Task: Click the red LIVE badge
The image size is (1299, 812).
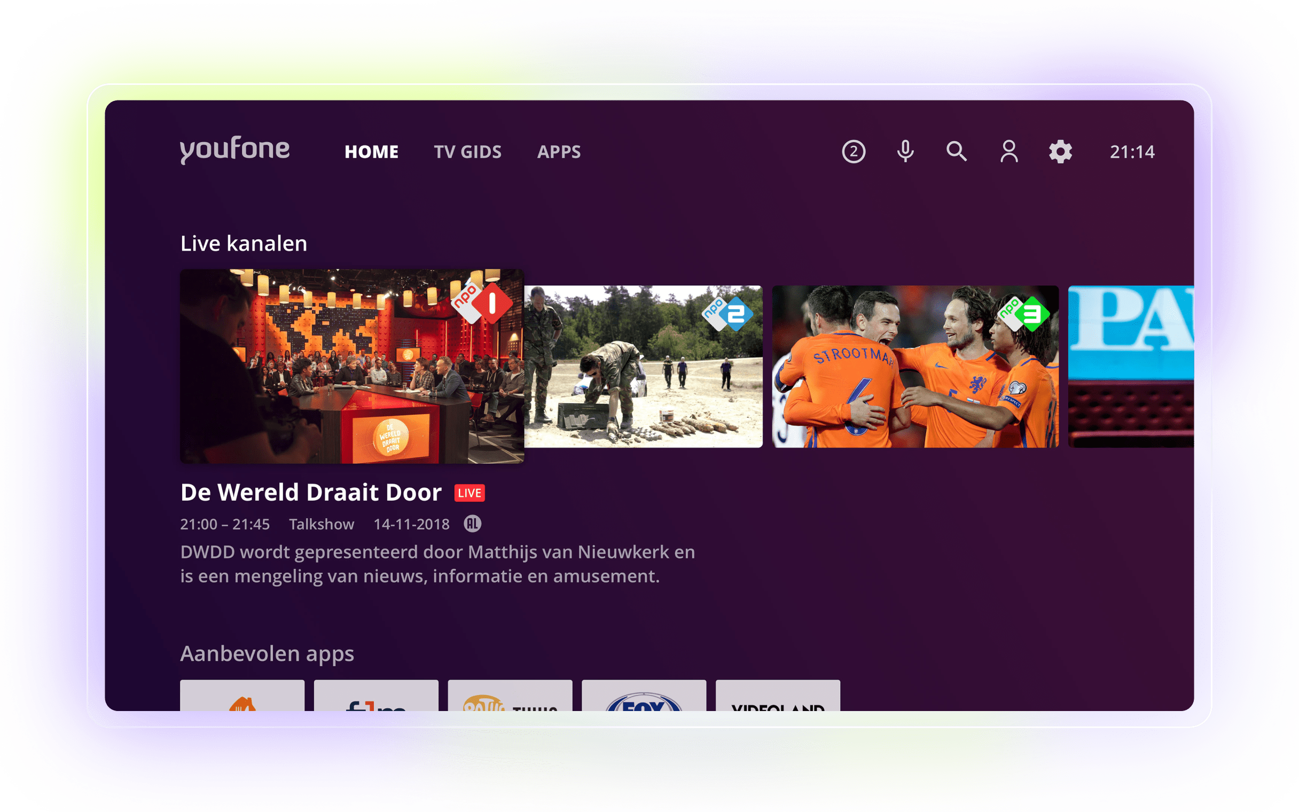Action: pyautogui.click(x=469, y=493)
